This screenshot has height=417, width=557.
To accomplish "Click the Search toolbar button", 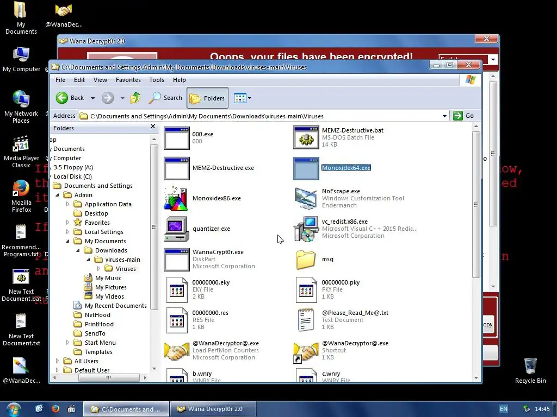I will tap(165, 98).
